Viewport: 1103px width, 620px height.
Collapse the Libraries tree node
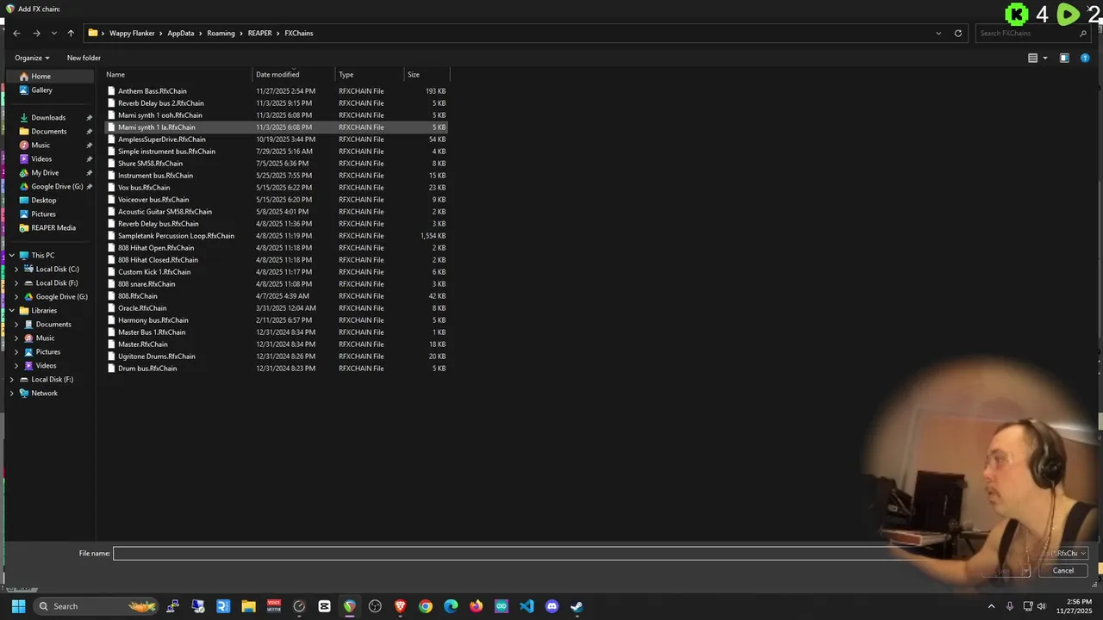12,310
